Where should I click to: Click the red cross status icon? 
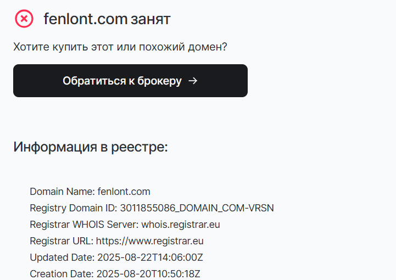(24, 19)
